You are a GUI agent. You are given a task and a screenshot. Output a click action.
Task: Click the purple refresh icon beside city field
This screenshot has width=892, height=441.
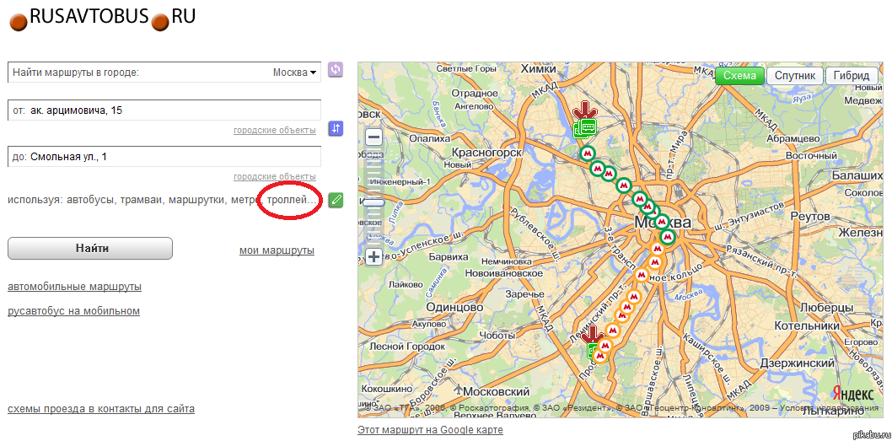point(336,69)
